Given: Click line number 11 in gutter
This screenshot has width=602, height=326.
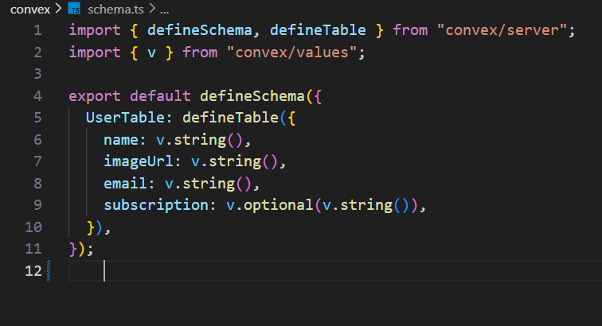Looking at the screenshot, I should (33, 249).
